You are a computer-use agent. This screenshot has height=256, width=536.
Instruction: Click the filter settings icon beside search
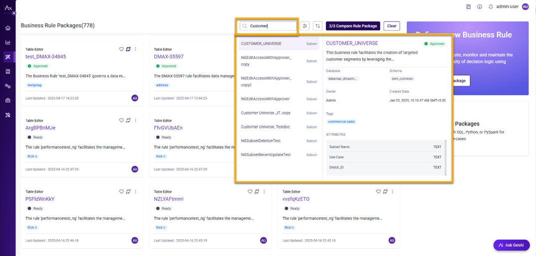click(x=305, y=26)
